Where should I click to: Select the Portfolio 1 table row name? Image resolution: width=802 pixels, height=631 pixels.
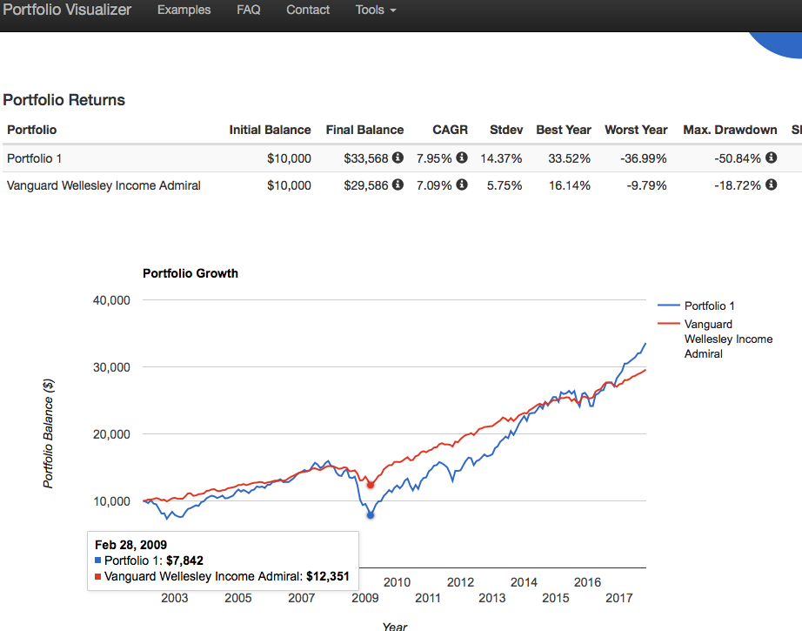click(34, 158)
